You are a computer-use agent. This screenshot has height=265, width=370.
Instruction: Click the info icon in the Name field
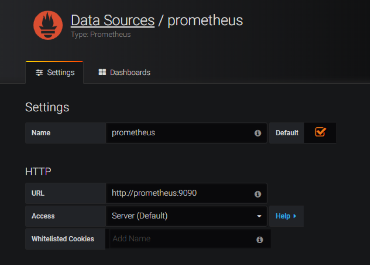tap(258, 133)
